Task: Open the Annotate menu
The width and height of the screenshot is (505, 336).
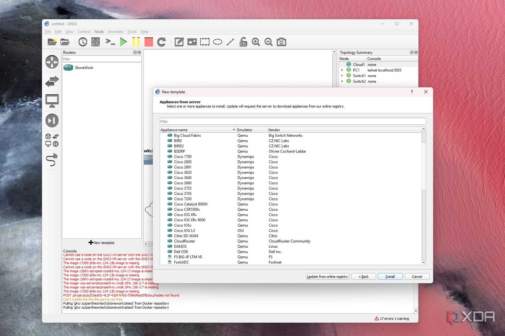Action: pyautogui.click(x=116, y=32)
